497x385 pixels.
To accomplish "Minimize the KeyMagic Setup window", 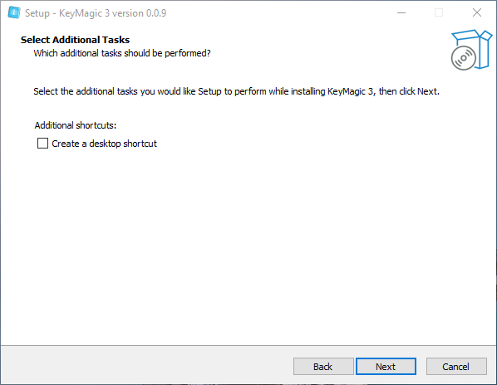I will (x=401, y=12).
